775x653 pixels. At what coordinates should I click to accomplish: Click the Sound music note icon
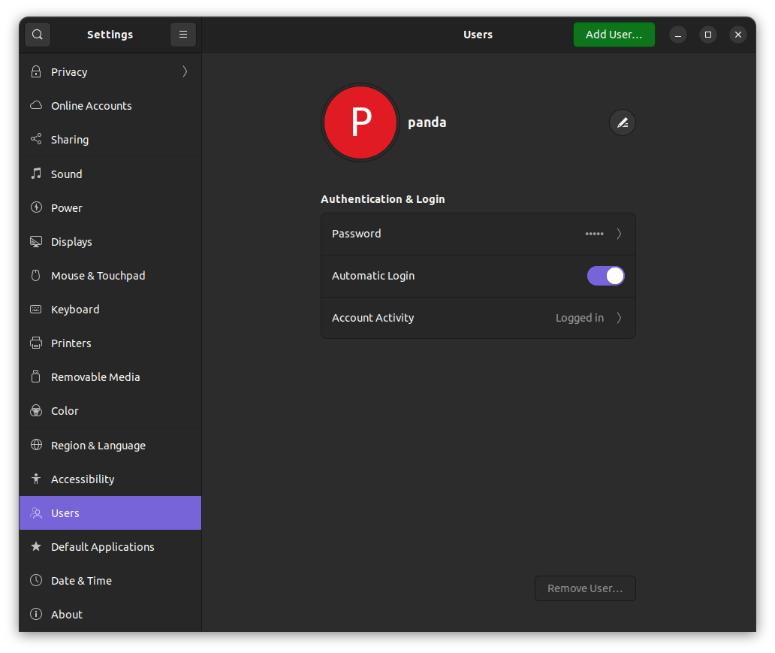click(36, 174)
